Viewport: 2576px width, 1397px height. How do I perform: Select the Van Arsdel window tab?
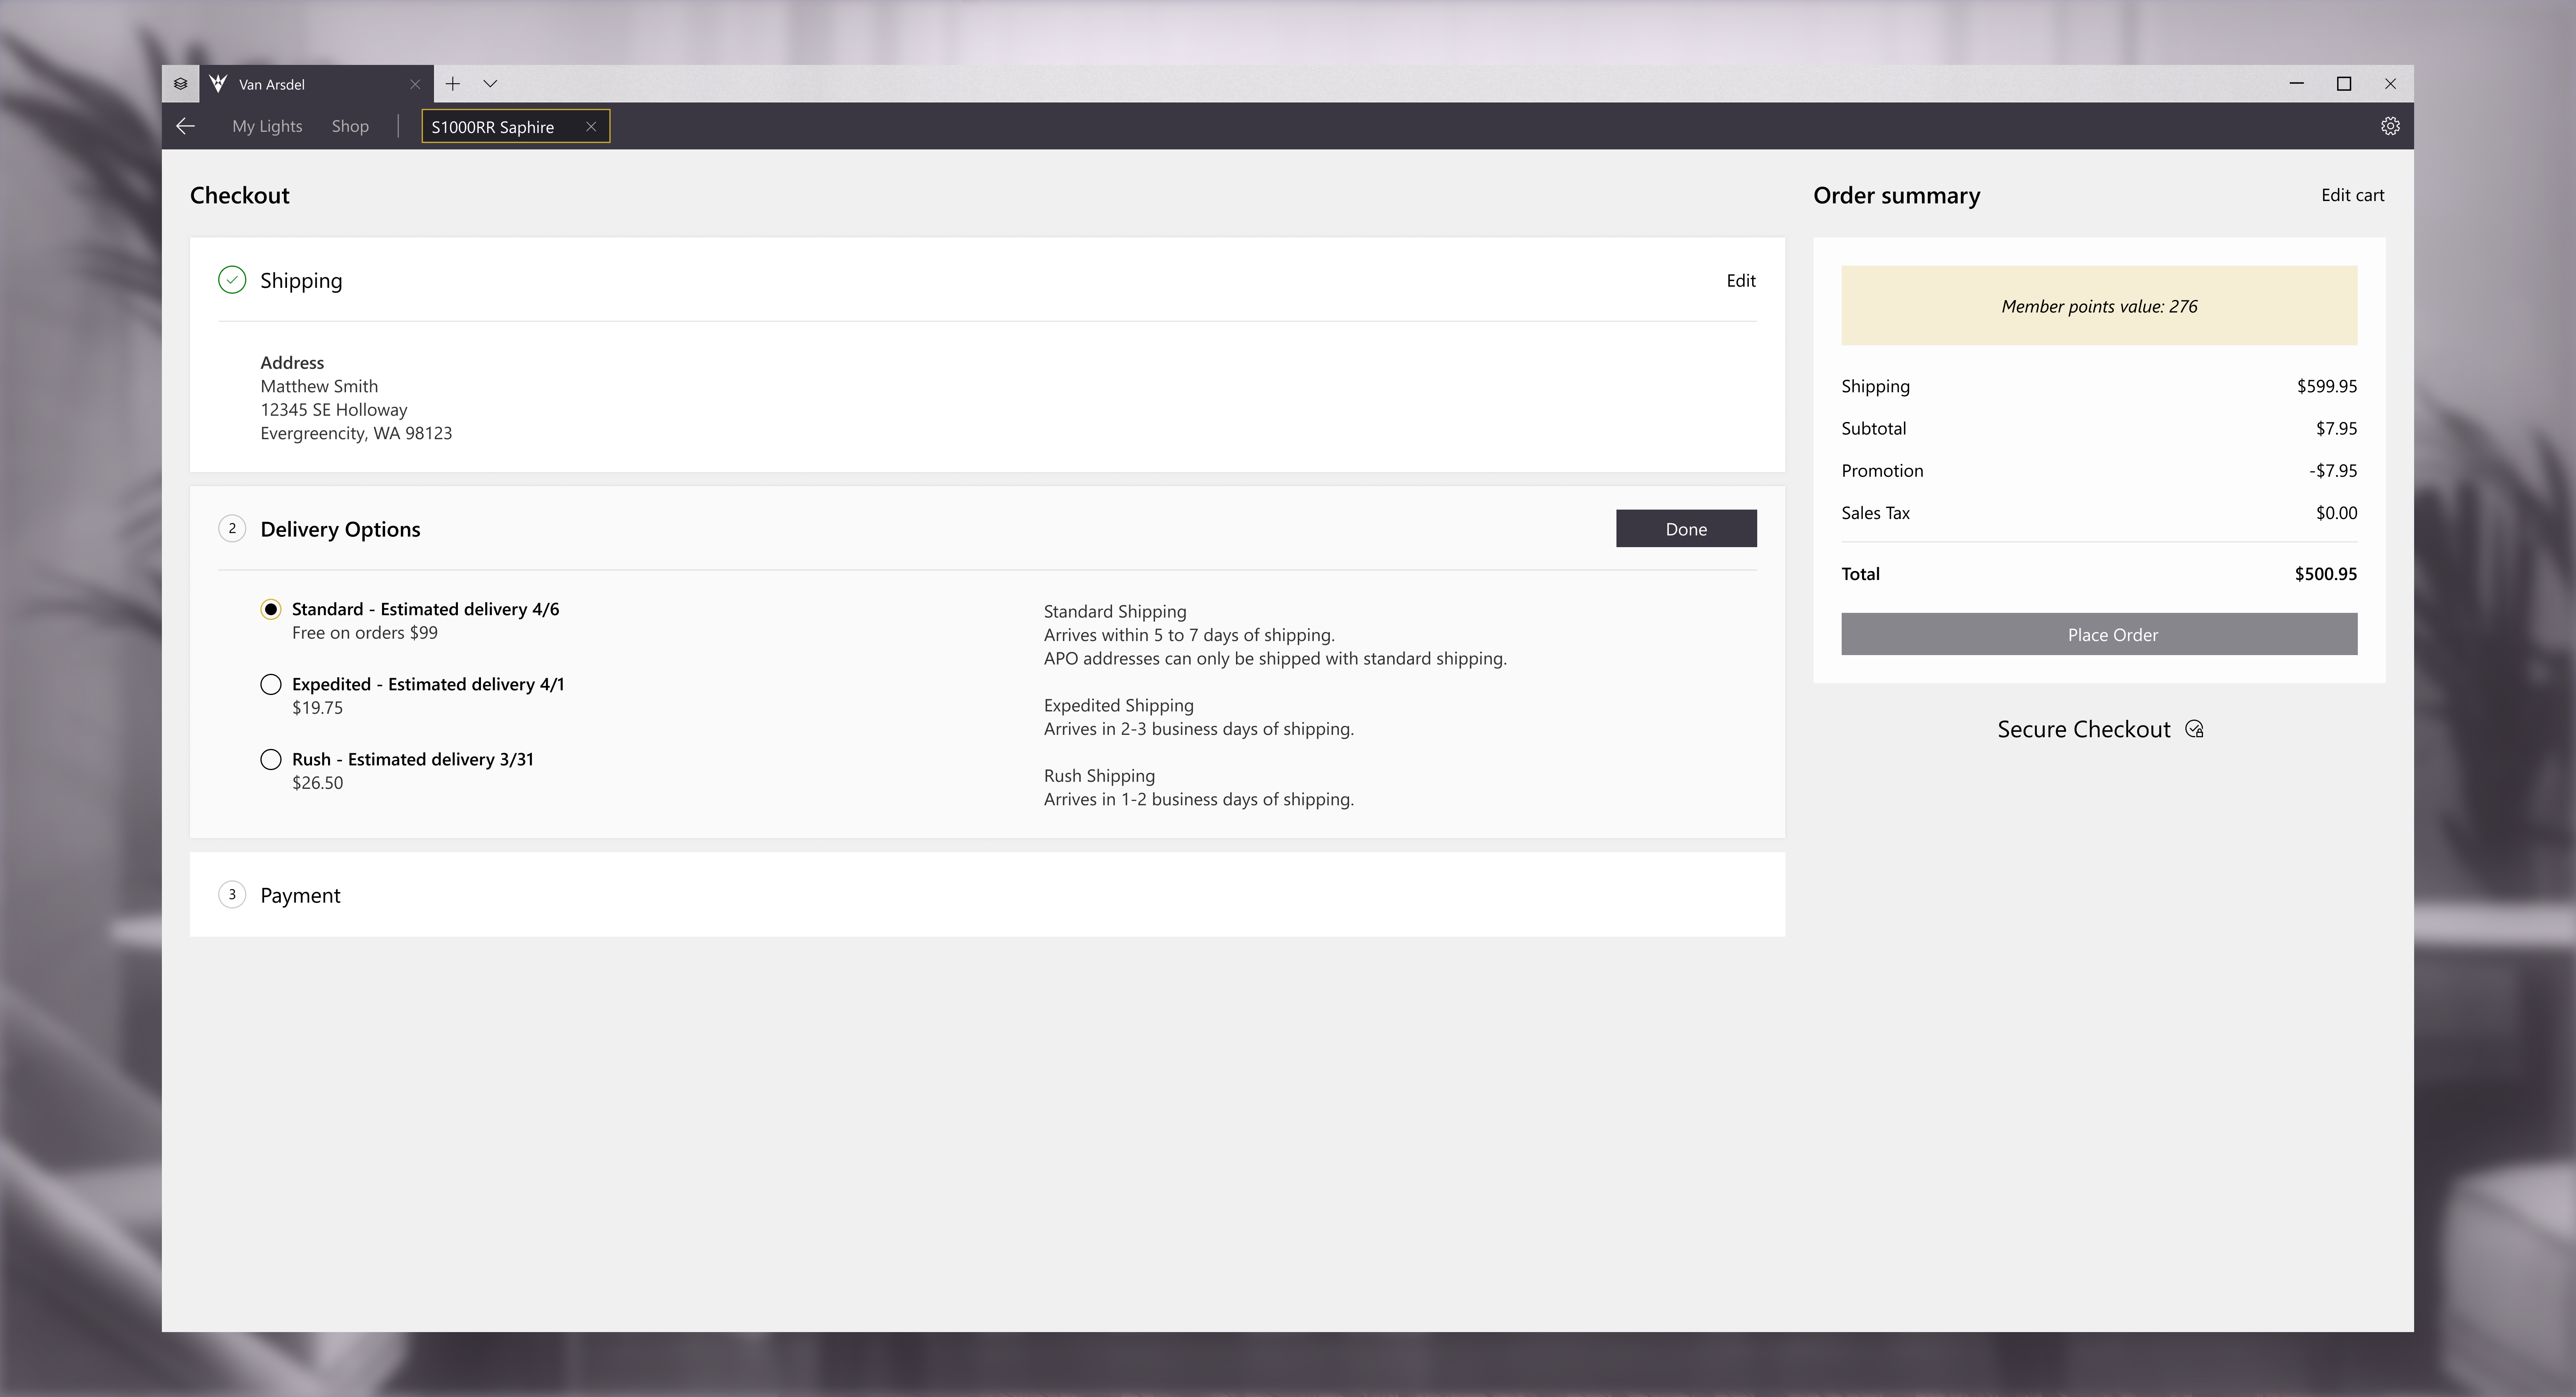316,84
